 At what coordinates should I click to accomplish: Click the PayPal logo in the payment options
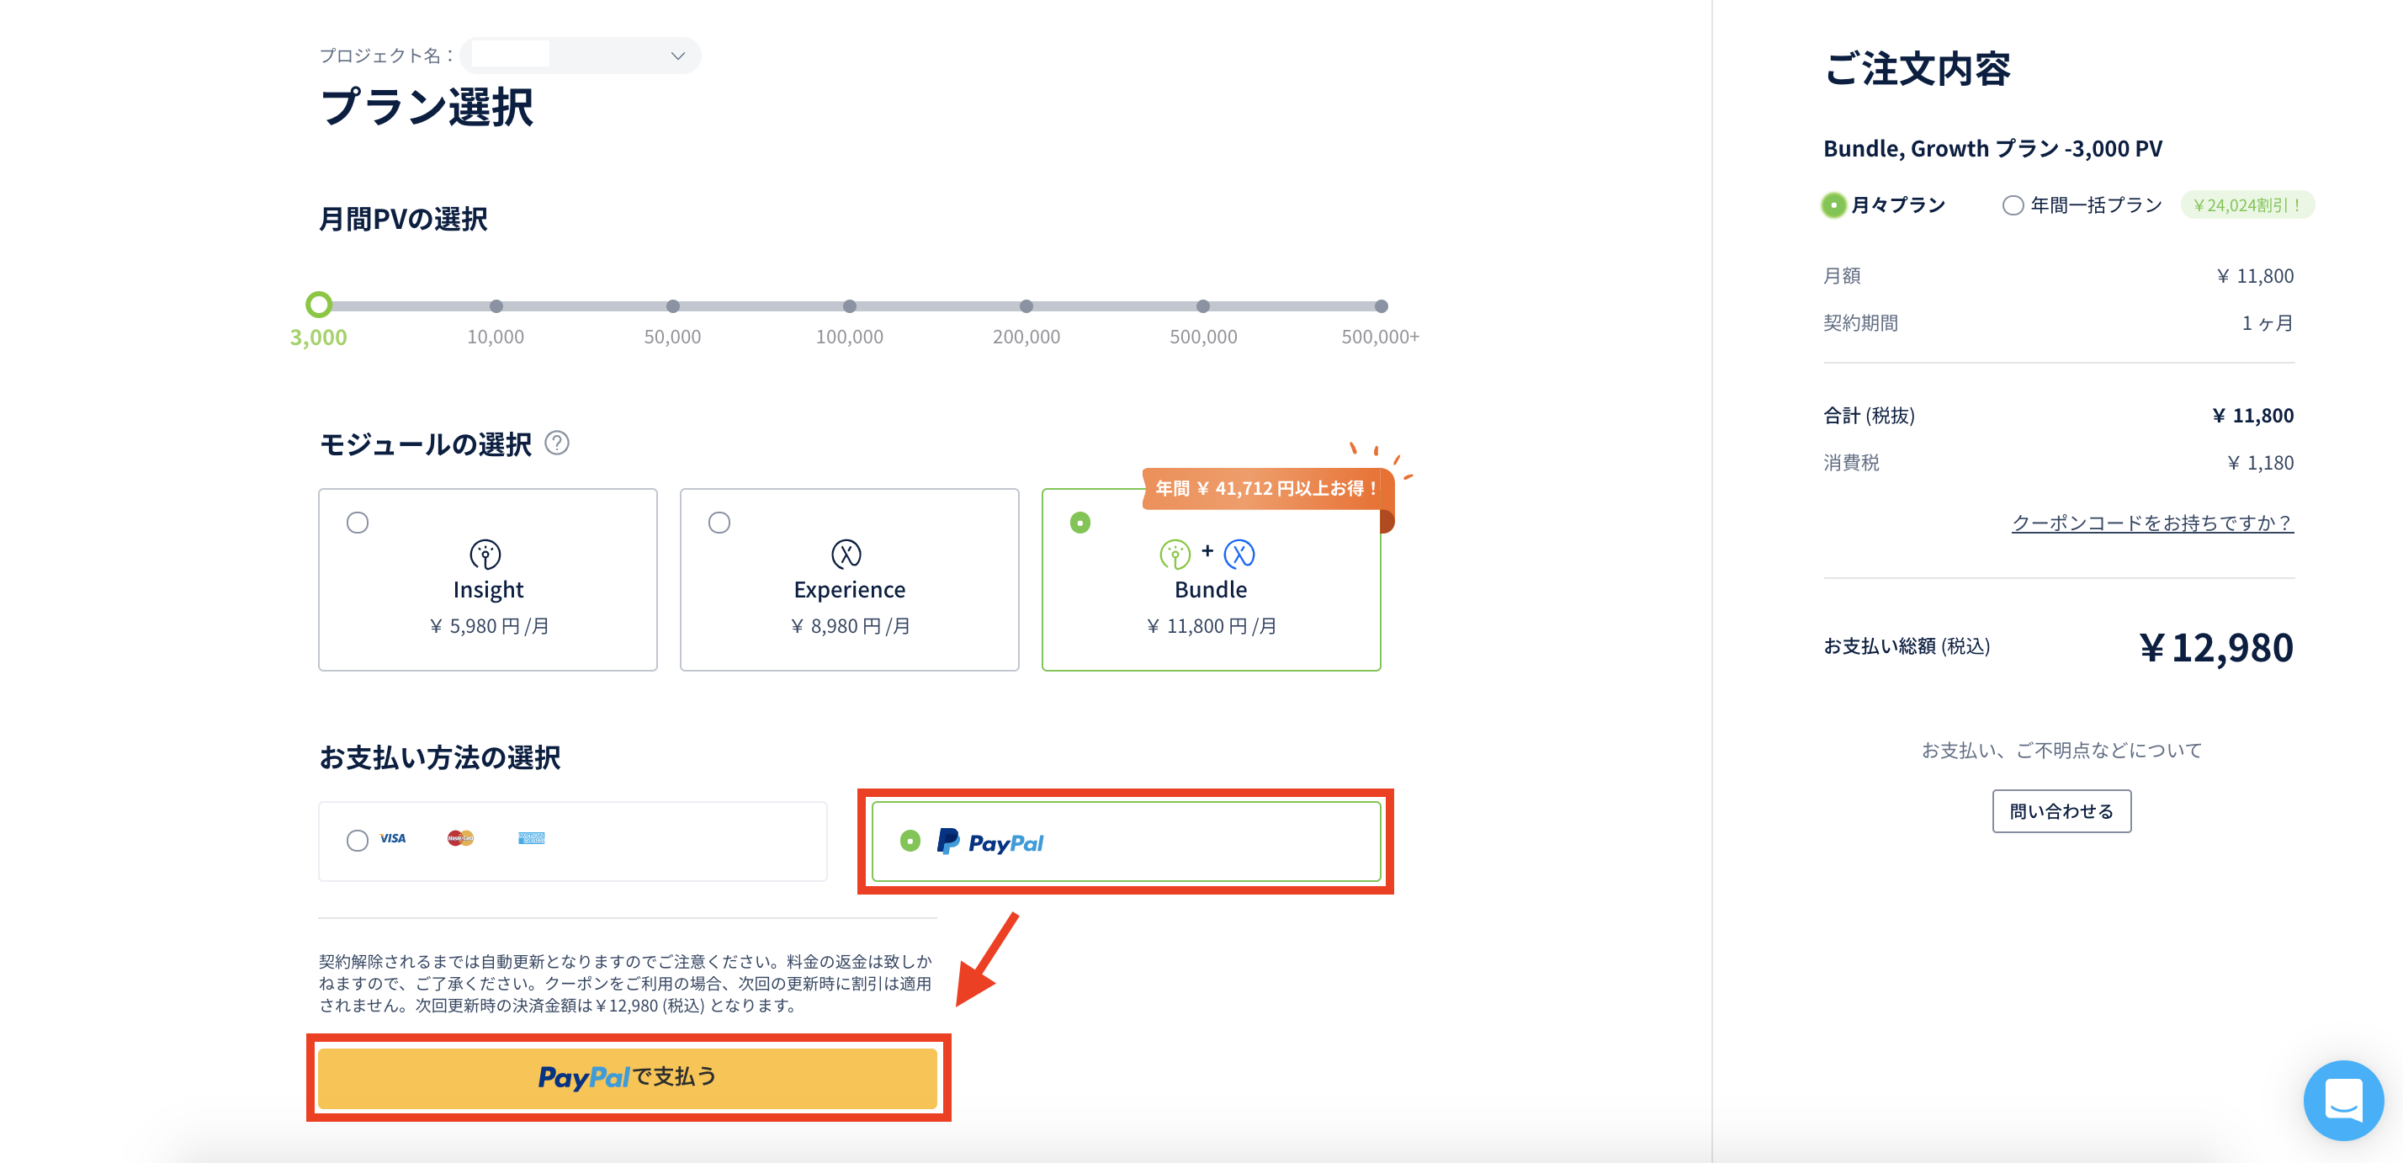click(989, 842)
